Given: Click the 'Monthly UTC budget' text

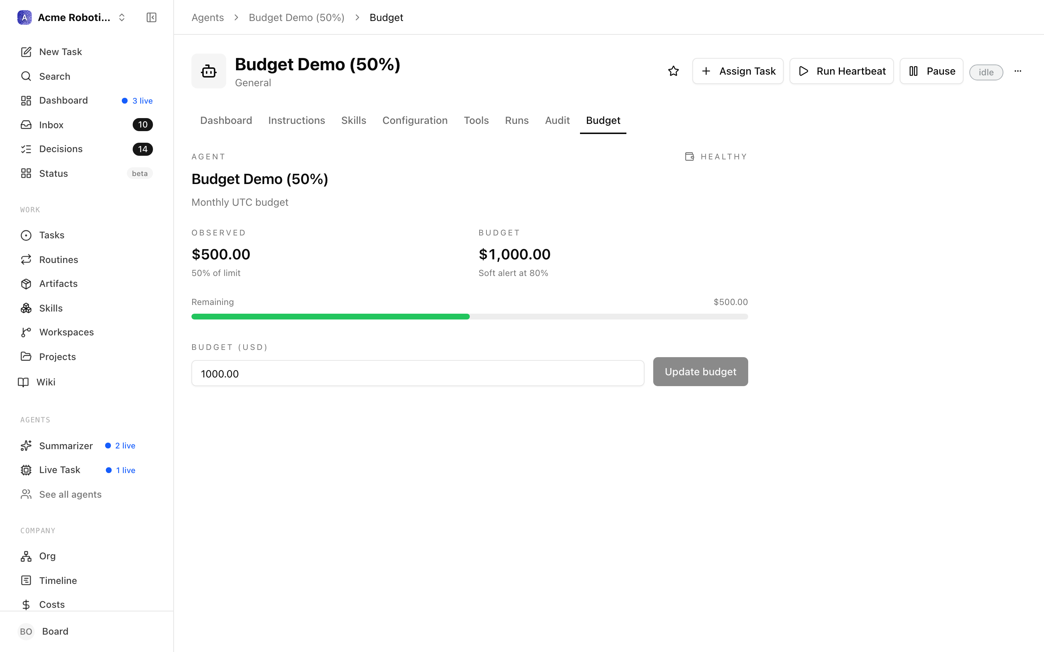Looking at the screenshot, I should tap(240, 202).
